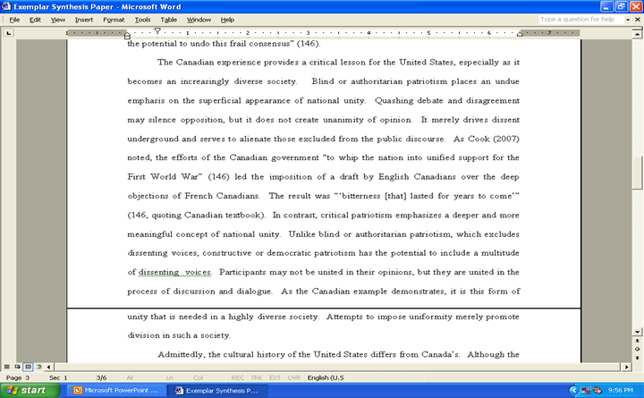The width and height of the screenshot is (644, 398).
Task: Open the Tools menu
Action: (142, 20)
